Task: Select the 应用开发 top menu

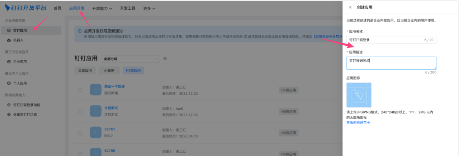Action: tap(77, 8)
